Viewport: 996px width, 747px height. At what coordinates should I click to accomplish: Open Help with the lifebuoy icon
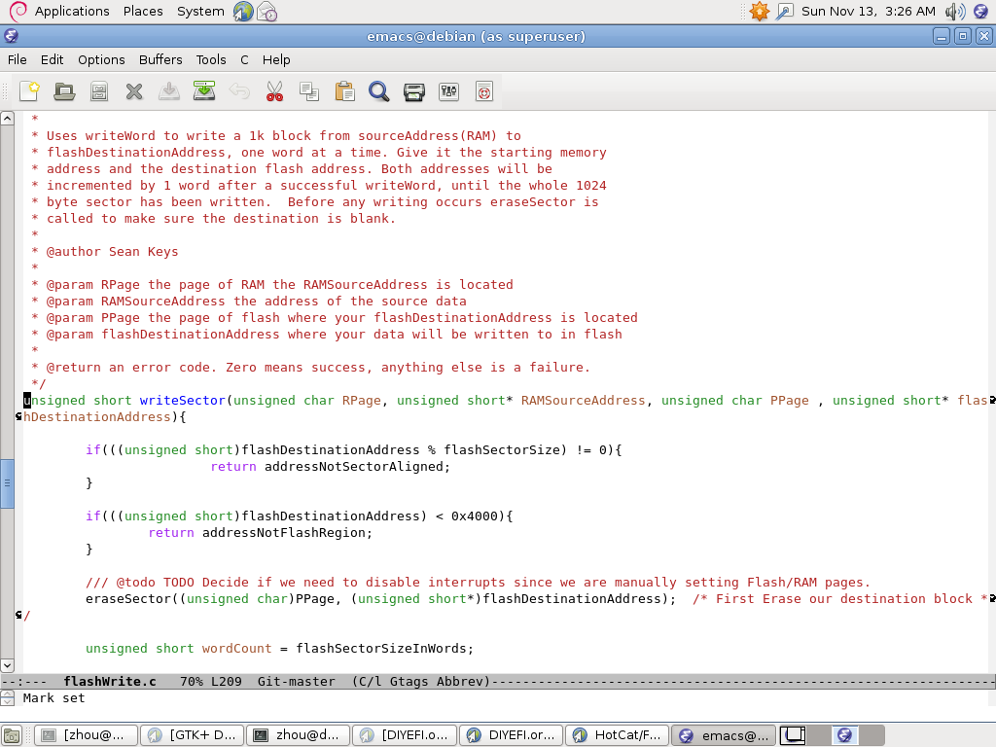[484, 91]
